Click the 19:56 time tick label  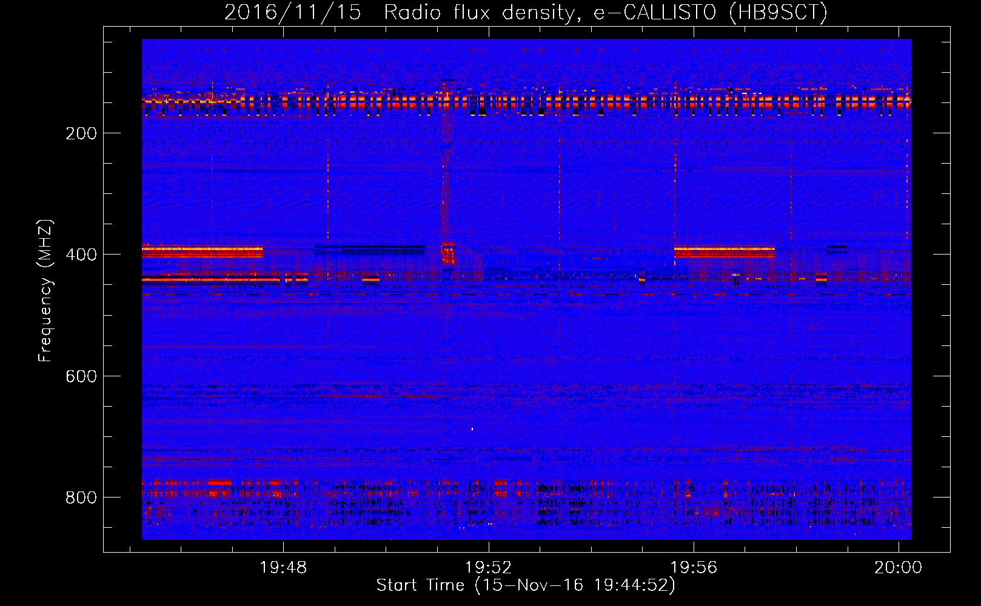[x=693, y=568]
